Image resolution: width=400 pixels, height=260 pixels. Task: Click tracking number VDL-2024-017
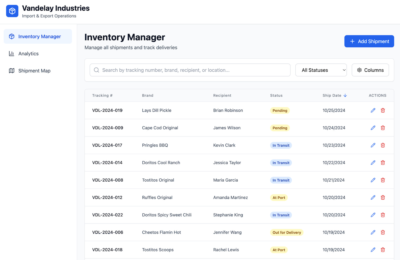point(107,145)
